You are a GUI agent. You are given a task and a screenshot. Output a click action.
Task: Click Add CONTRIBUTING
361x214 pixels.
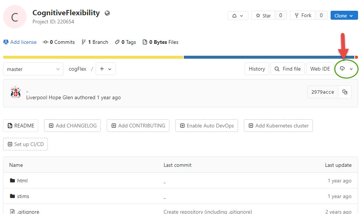[x=138, y=126]
